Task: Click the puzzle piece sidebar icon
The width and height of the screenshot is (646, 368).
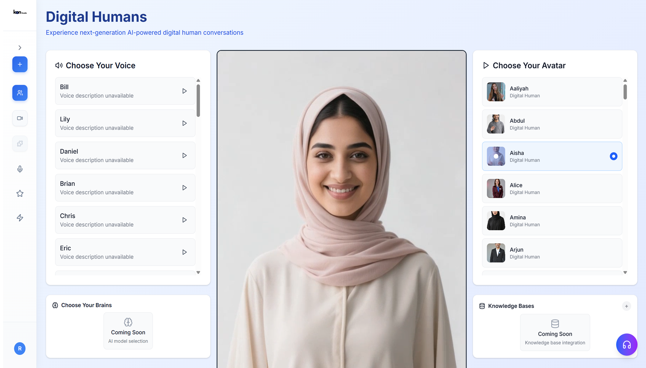Action: point(20,143)
